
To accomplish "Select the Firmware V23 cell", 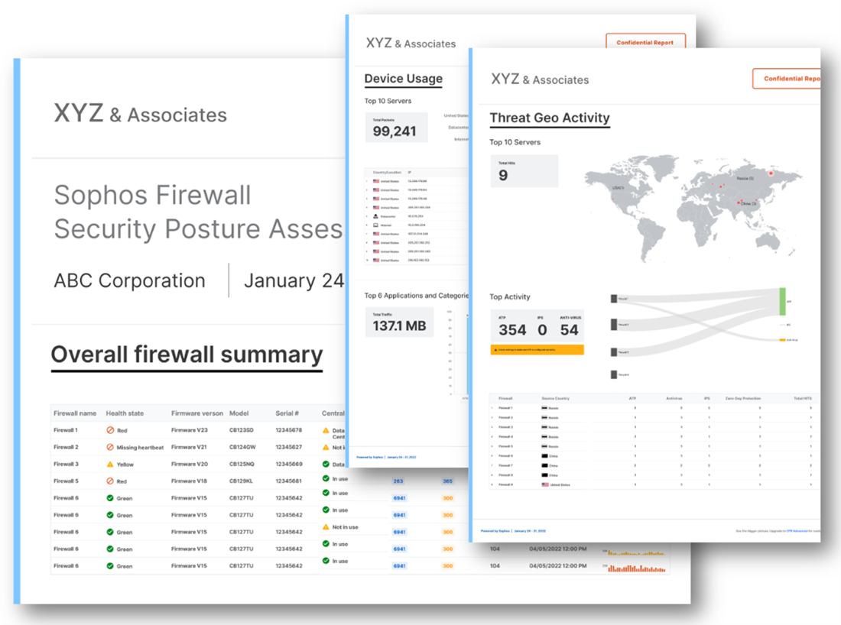I will tap(190, 430).
